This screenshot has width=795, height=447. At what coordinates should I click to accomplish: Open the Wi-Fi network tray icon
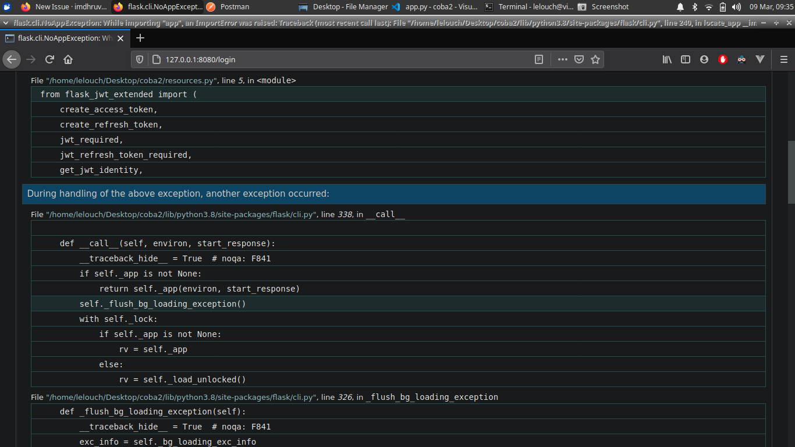tap(708, 7)
